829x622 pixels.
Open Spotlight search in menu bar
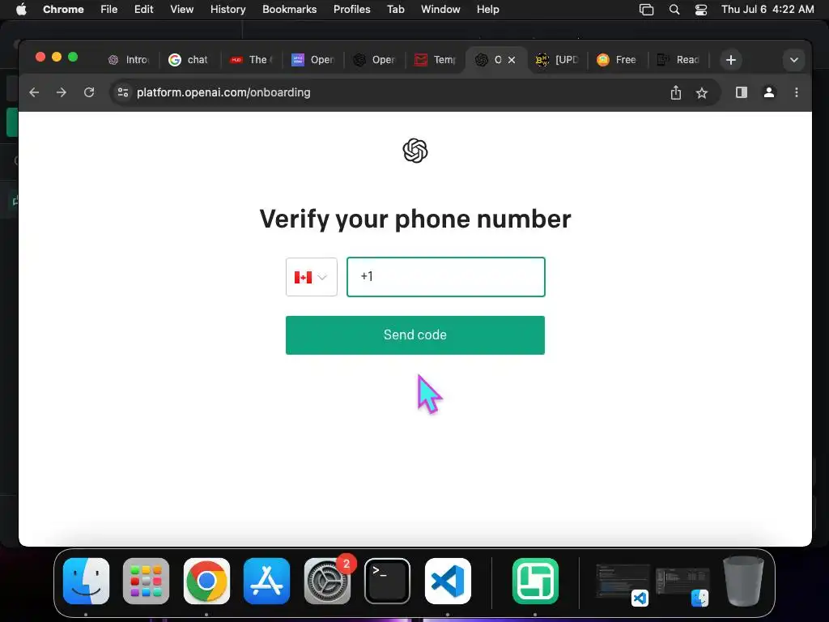tap(674, 10)
